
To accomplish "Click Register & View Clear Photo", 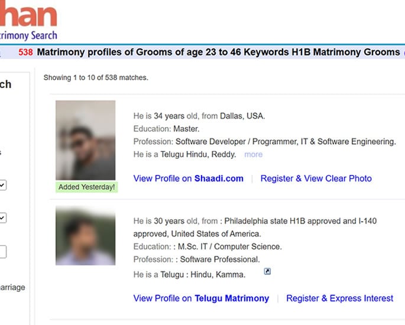I will (316, 178).
